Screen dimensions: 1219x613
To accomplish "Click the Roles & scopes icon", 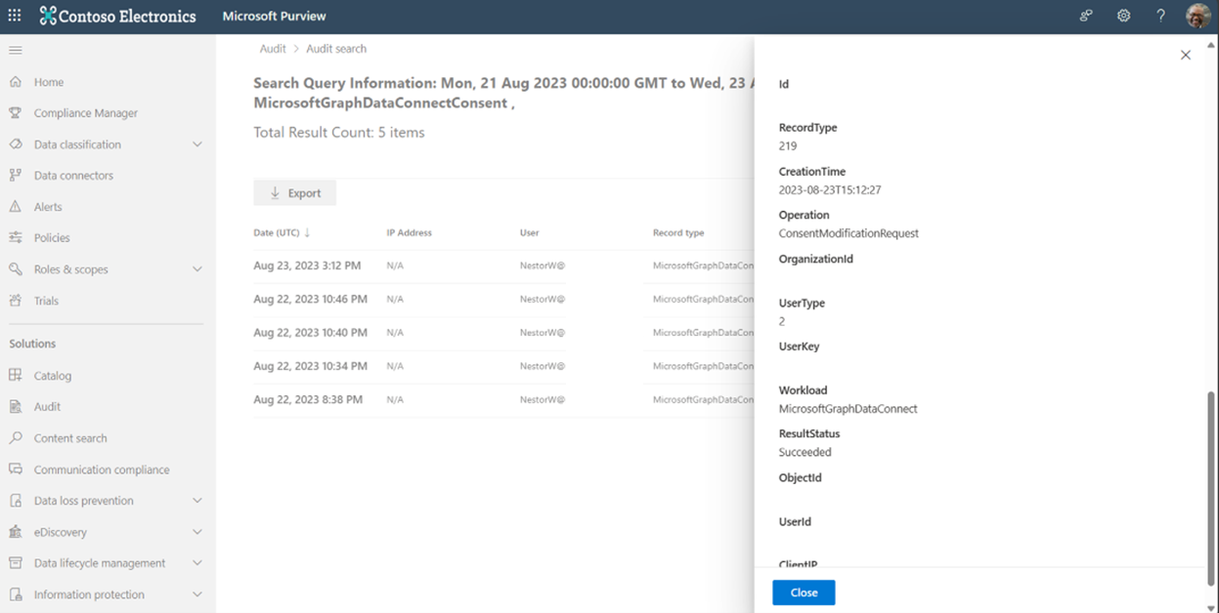I will [16, 269].
